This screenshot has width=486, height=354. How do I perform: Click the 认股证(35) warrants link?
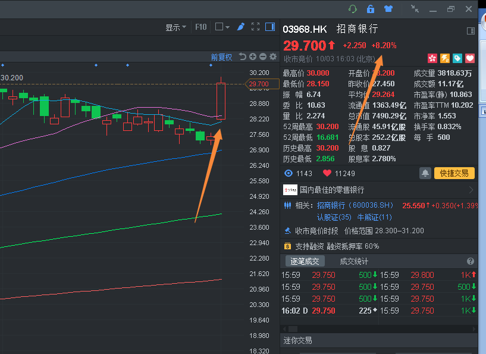[x=334, y=217]
